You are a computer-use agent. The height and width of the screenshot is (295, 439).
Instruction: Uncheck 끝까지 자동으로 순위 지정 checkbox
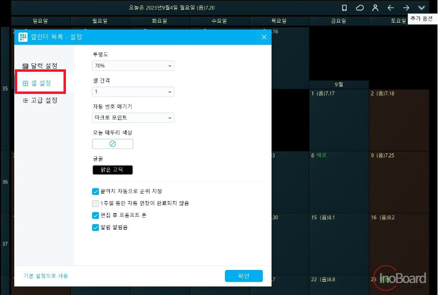(95, 191)
